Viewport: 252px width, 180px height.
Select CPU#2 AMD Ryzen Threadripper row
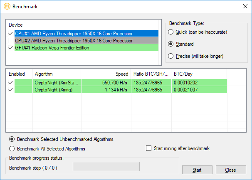click(86, 40)
